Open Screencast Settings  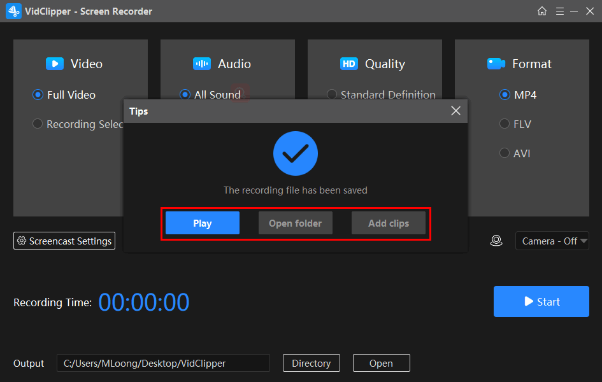tap(64, 241)
